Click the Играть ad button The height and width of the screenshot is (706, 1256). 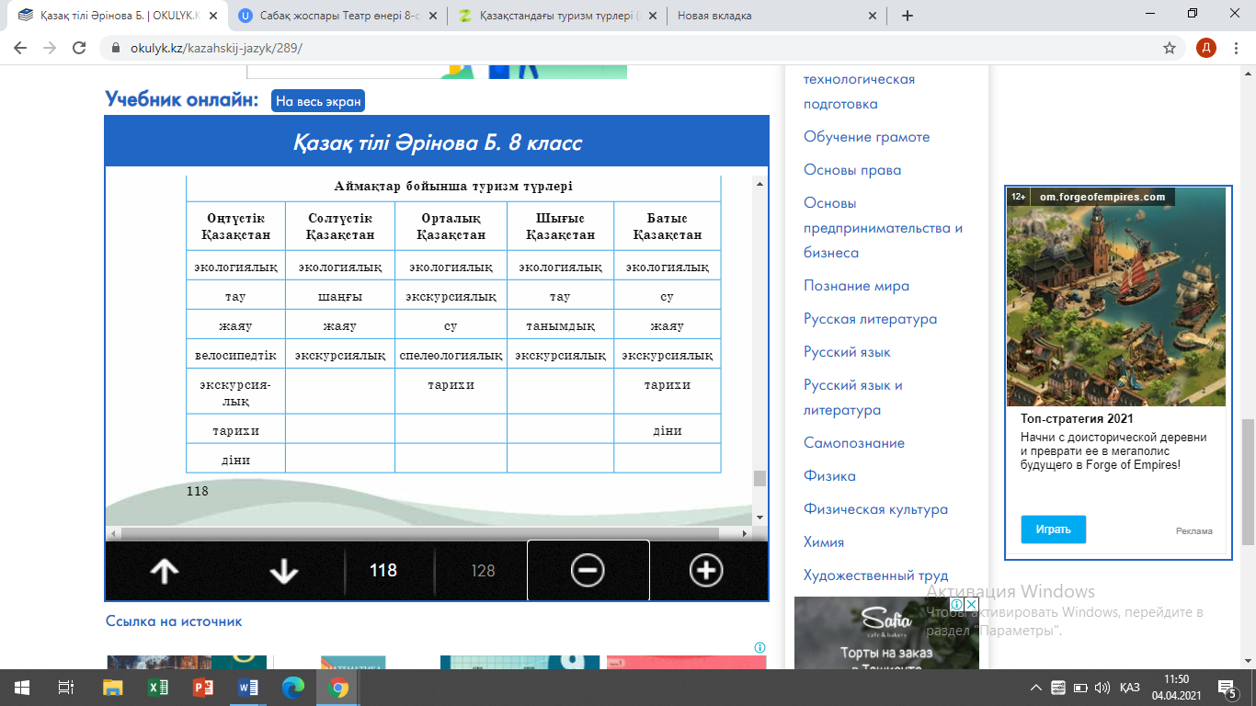click(1053, 529)
